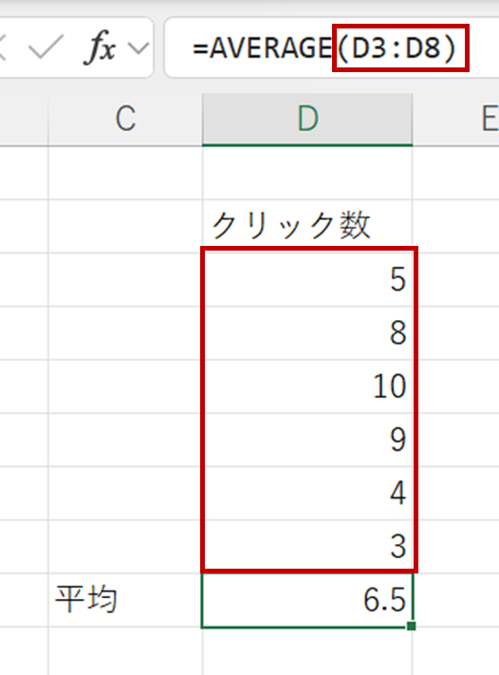Select the average result cell showing 6.5

tap(307, 600)
